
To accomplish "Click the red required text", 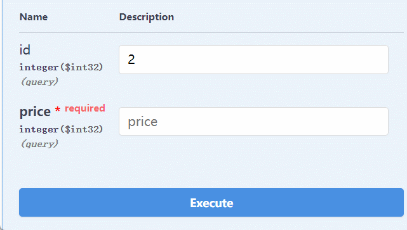I will pos(85,108).
